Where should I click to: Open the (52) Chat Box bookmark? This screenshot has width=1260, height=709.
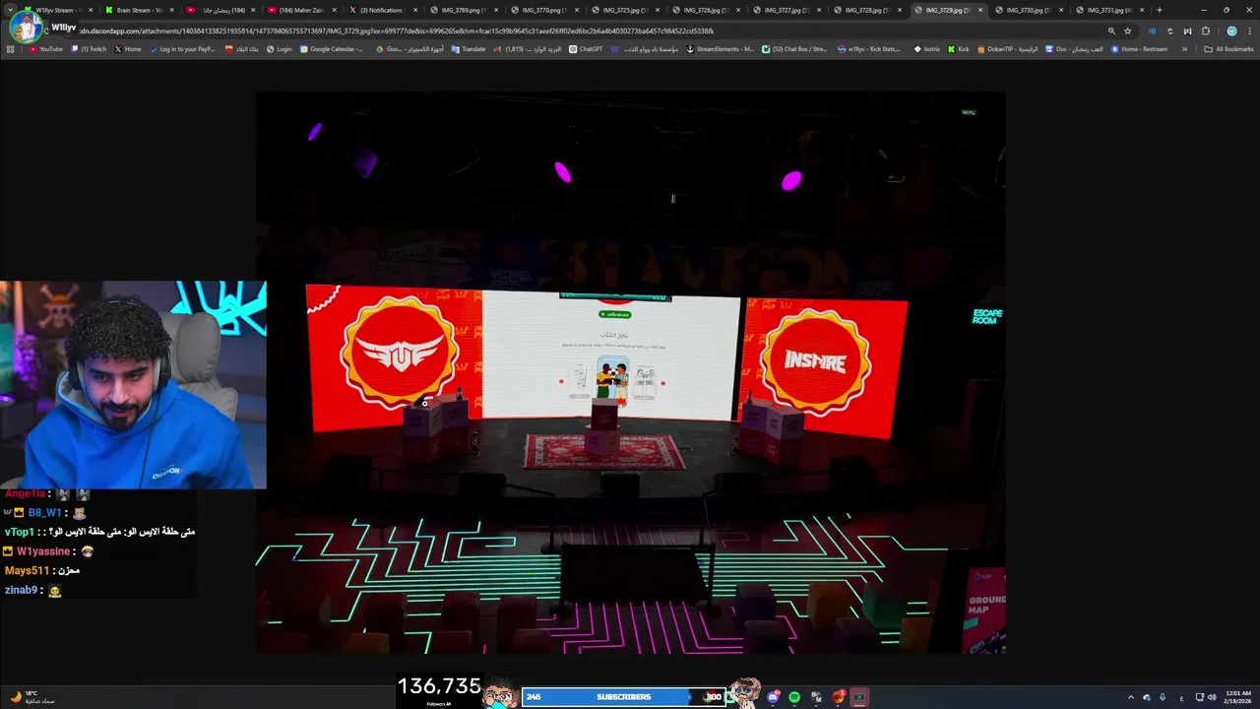[795, 49]
